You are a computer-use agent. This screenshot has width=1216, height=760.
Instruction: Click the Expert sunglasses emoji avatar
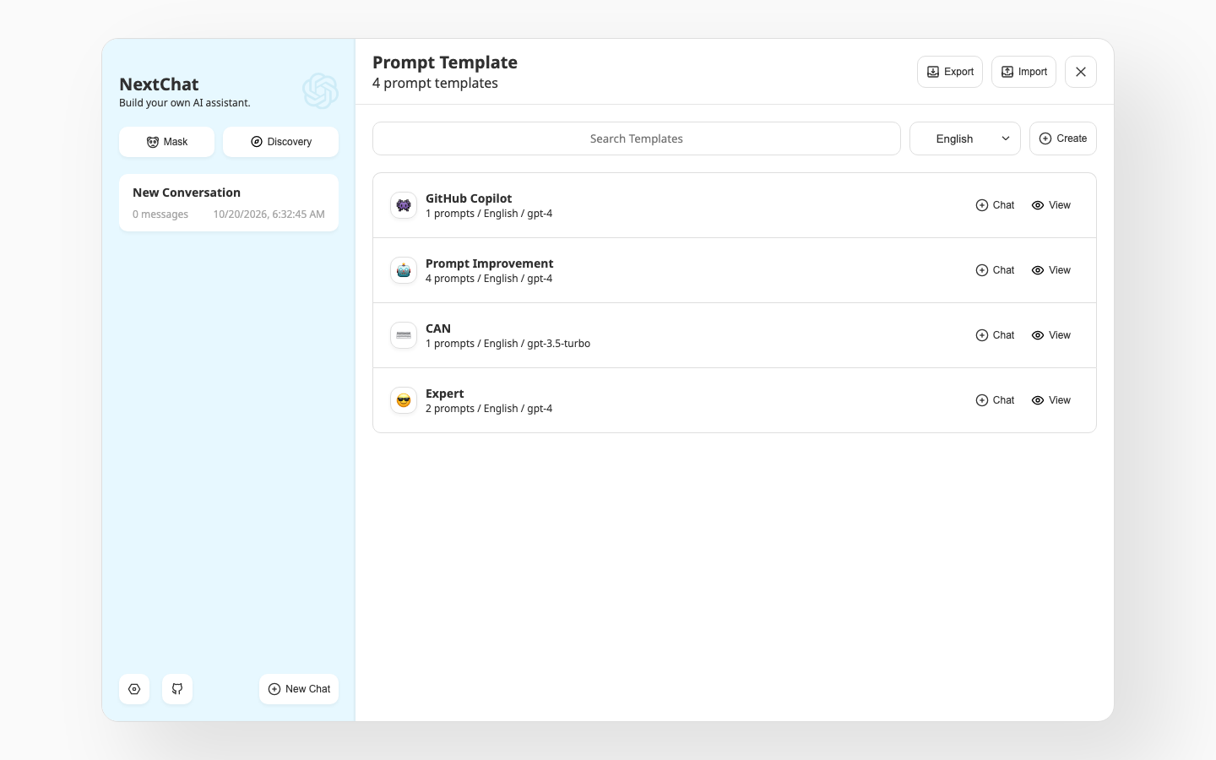pyautogui.click(x=404, y=400)
